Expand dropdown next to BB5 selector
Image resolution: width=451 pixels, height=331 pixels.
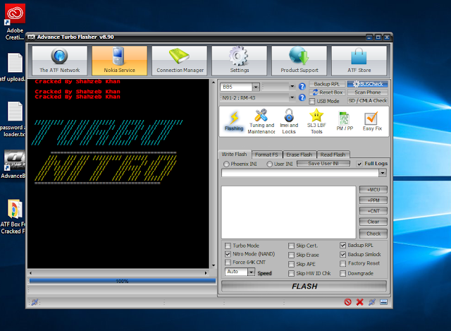coord(292,86)
